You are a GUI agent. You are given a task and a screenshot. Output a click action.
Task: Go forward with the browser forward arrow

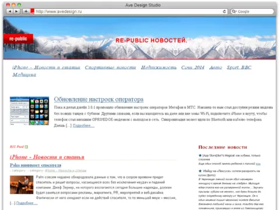[x=17, y=11]
